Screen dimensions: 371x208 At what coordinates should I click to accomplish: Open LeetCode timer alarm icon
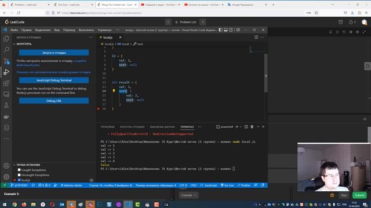point(340,22)
